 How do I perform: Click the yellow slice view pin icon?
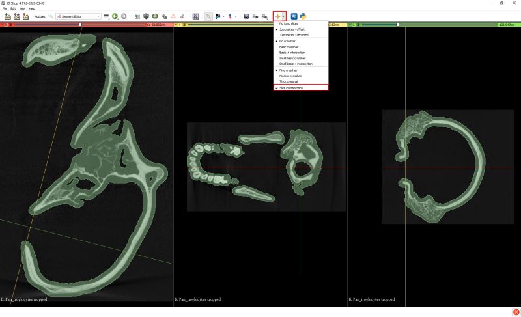(176, 25)
